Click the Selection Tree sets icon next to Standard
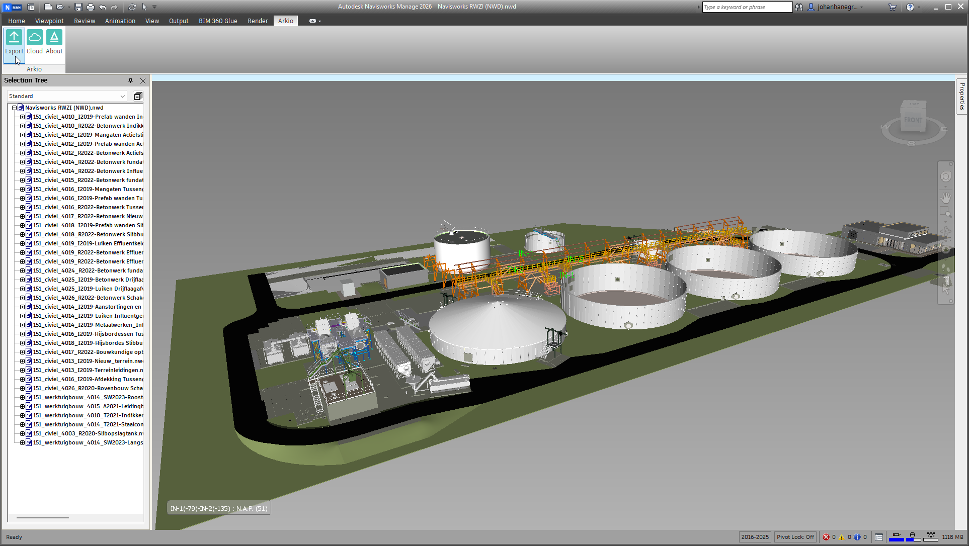Image resolution: width=969 pixels, height=546 pixels. (138, 96)
